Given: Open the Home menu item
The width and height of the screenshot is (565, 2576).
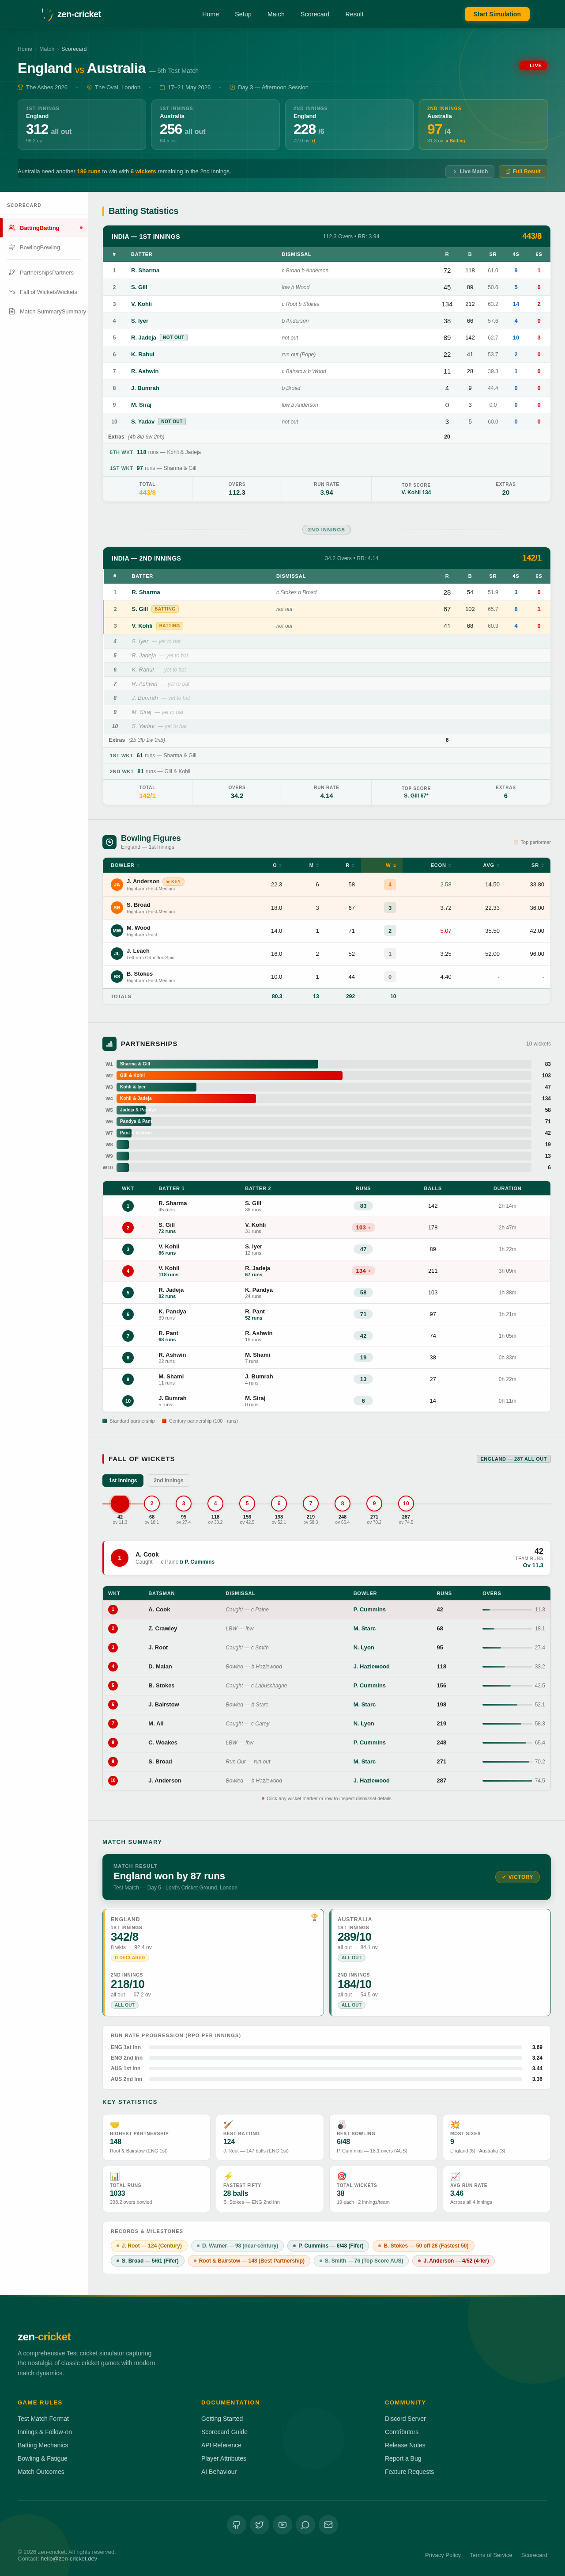Looking at the screenshot, I should coord(211,14).
